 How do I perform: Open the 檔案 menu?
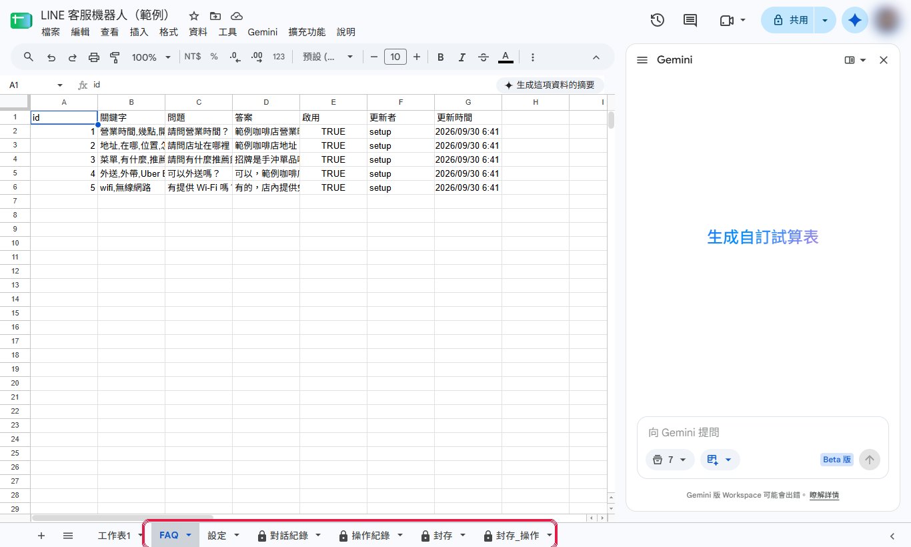51,32
